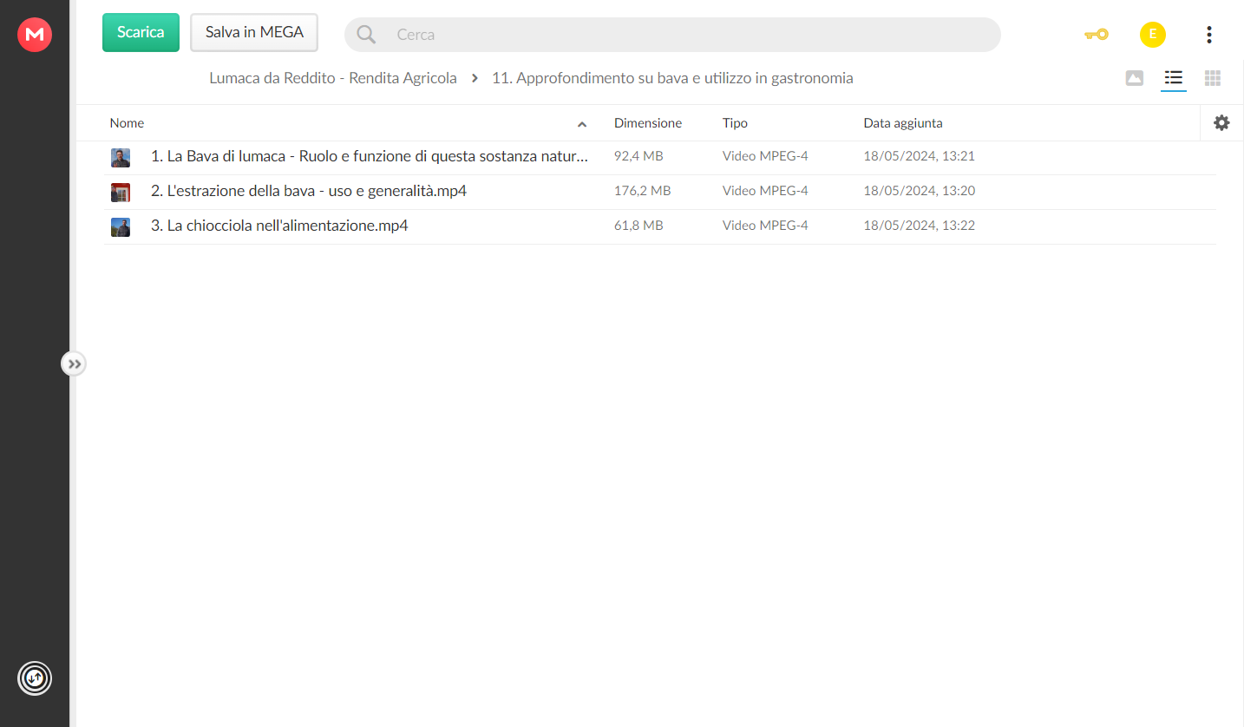
Task: Open the MEGA logo home icon
Action: (x=35, y=35)
